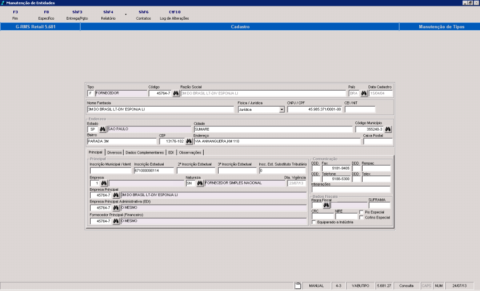Click the Consulta status bar entry
480x291 pixels.
406,286
